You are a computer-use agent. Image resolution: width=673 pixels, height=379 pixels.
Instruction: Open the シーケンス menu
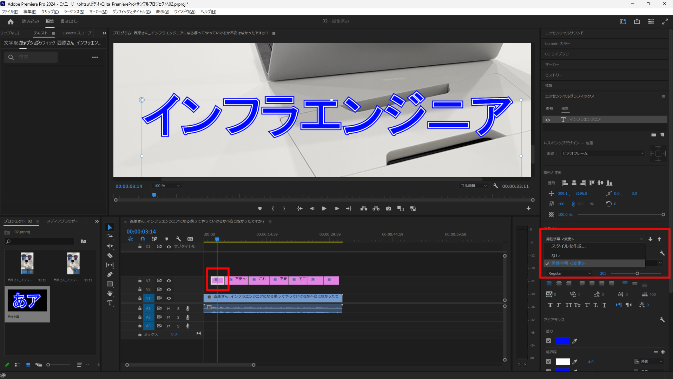(74, 12)
